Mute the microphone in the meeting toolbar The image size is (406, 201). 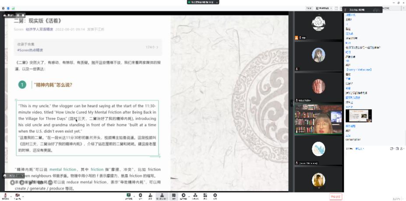point(5,195)
